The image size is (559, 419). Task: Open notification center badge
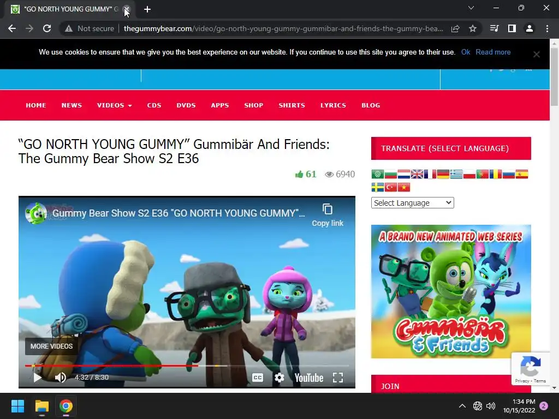[x=544, y=406]
